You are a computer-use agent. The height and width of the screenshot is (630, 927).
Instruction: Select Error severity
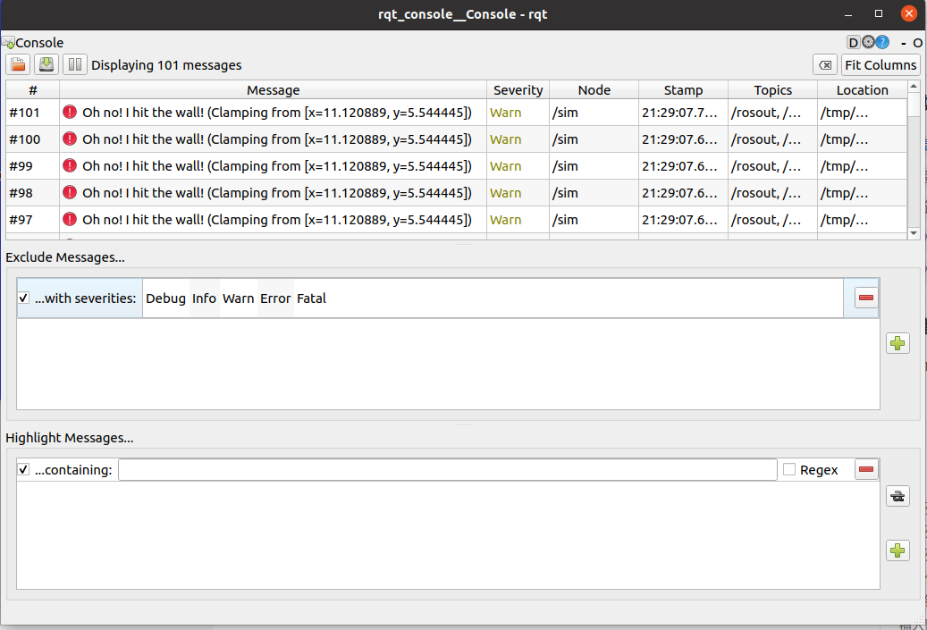pos(275,298)
